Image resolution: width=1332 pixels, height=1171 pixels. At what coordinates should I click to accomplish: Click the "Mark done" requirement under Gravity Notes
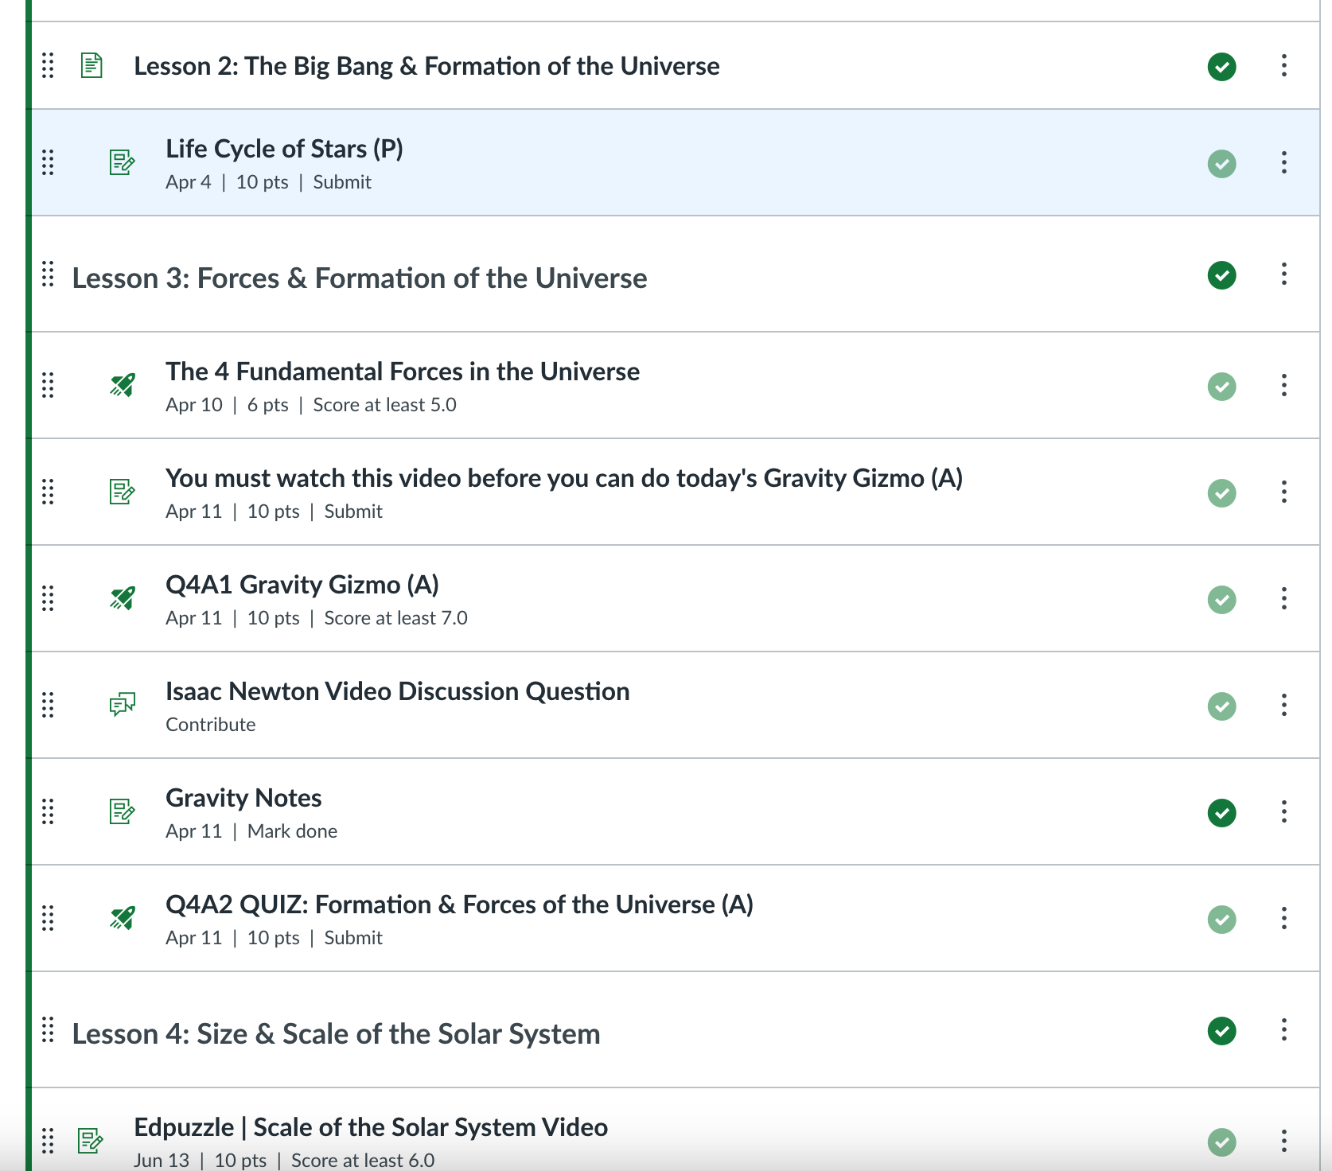pyautogui.click(x=292, y=831)
